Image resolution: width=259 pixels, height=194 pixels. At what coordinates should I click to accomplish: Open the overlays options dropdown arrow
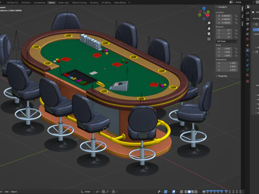177,192
